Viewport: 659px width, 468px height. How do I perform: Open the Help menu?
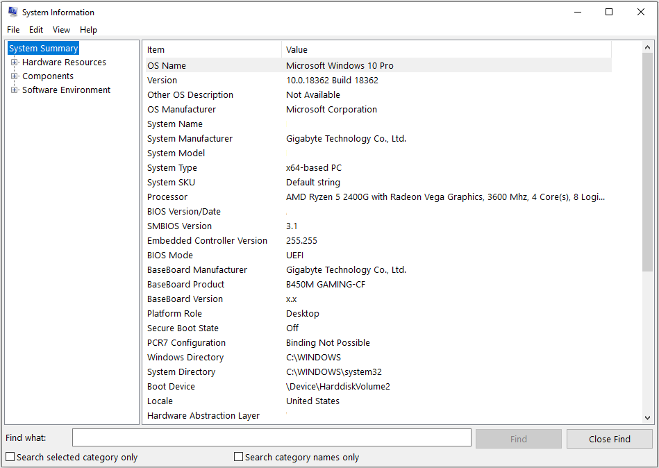tap(89, 30)
